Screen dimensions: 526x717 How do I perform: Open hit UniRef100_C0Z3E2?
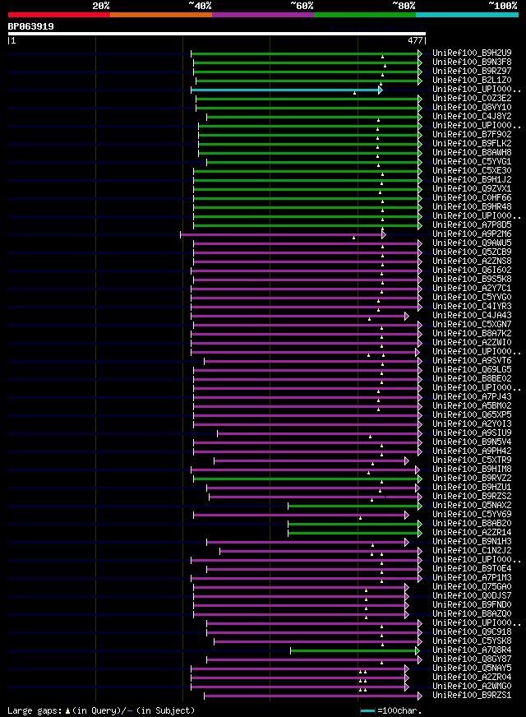(472, 99)
